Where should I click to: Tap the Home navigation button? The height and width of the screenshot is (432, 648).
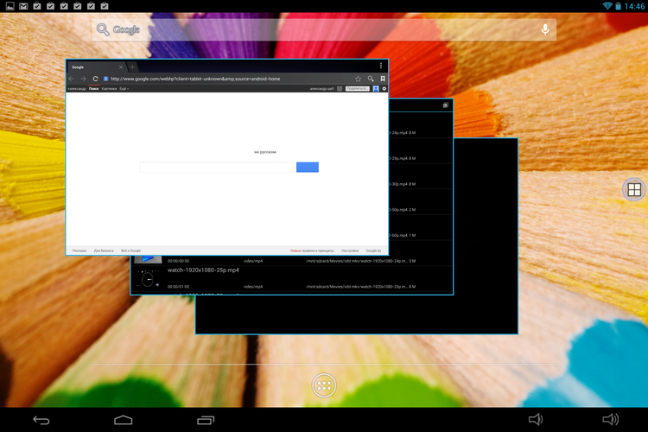[124, 421]
